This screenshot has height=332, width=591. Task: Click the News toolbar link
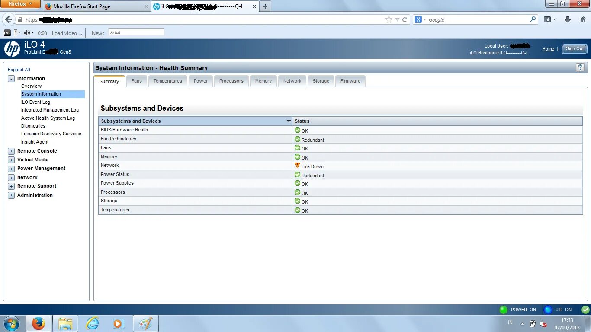pyautogui.click(x=98, y=33)
